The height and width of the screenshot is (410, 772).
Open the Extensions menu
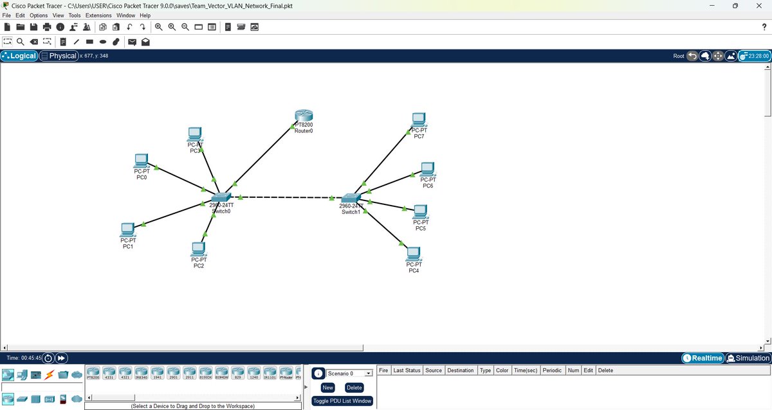pyautogui.click(x=98, y=15)
